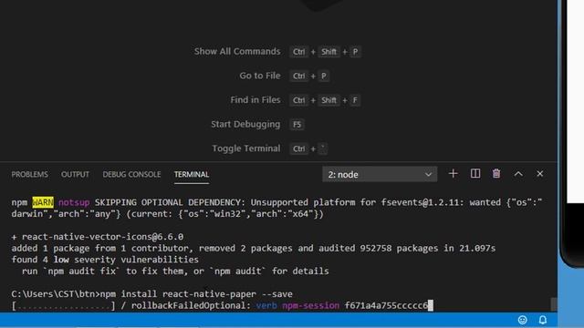Click 'Start Debugging' hint text
584x328 pixels.
tap(245, 124)
